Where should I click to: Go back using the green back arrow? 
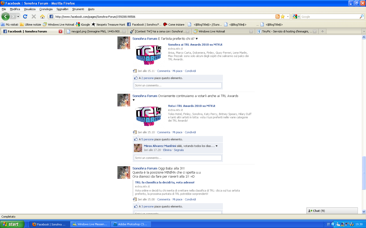click(x=5, y=16)
